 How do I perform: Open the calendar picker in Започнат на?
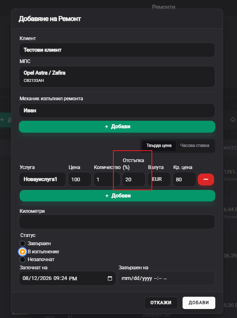tap(110, 278)
